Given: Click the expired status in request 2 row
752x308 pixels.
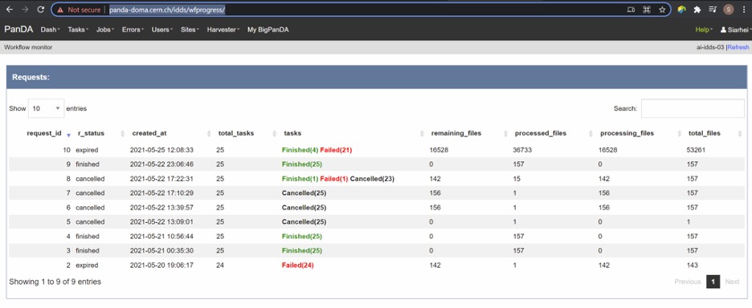Looking at the screenshot, I should (87, 265).
